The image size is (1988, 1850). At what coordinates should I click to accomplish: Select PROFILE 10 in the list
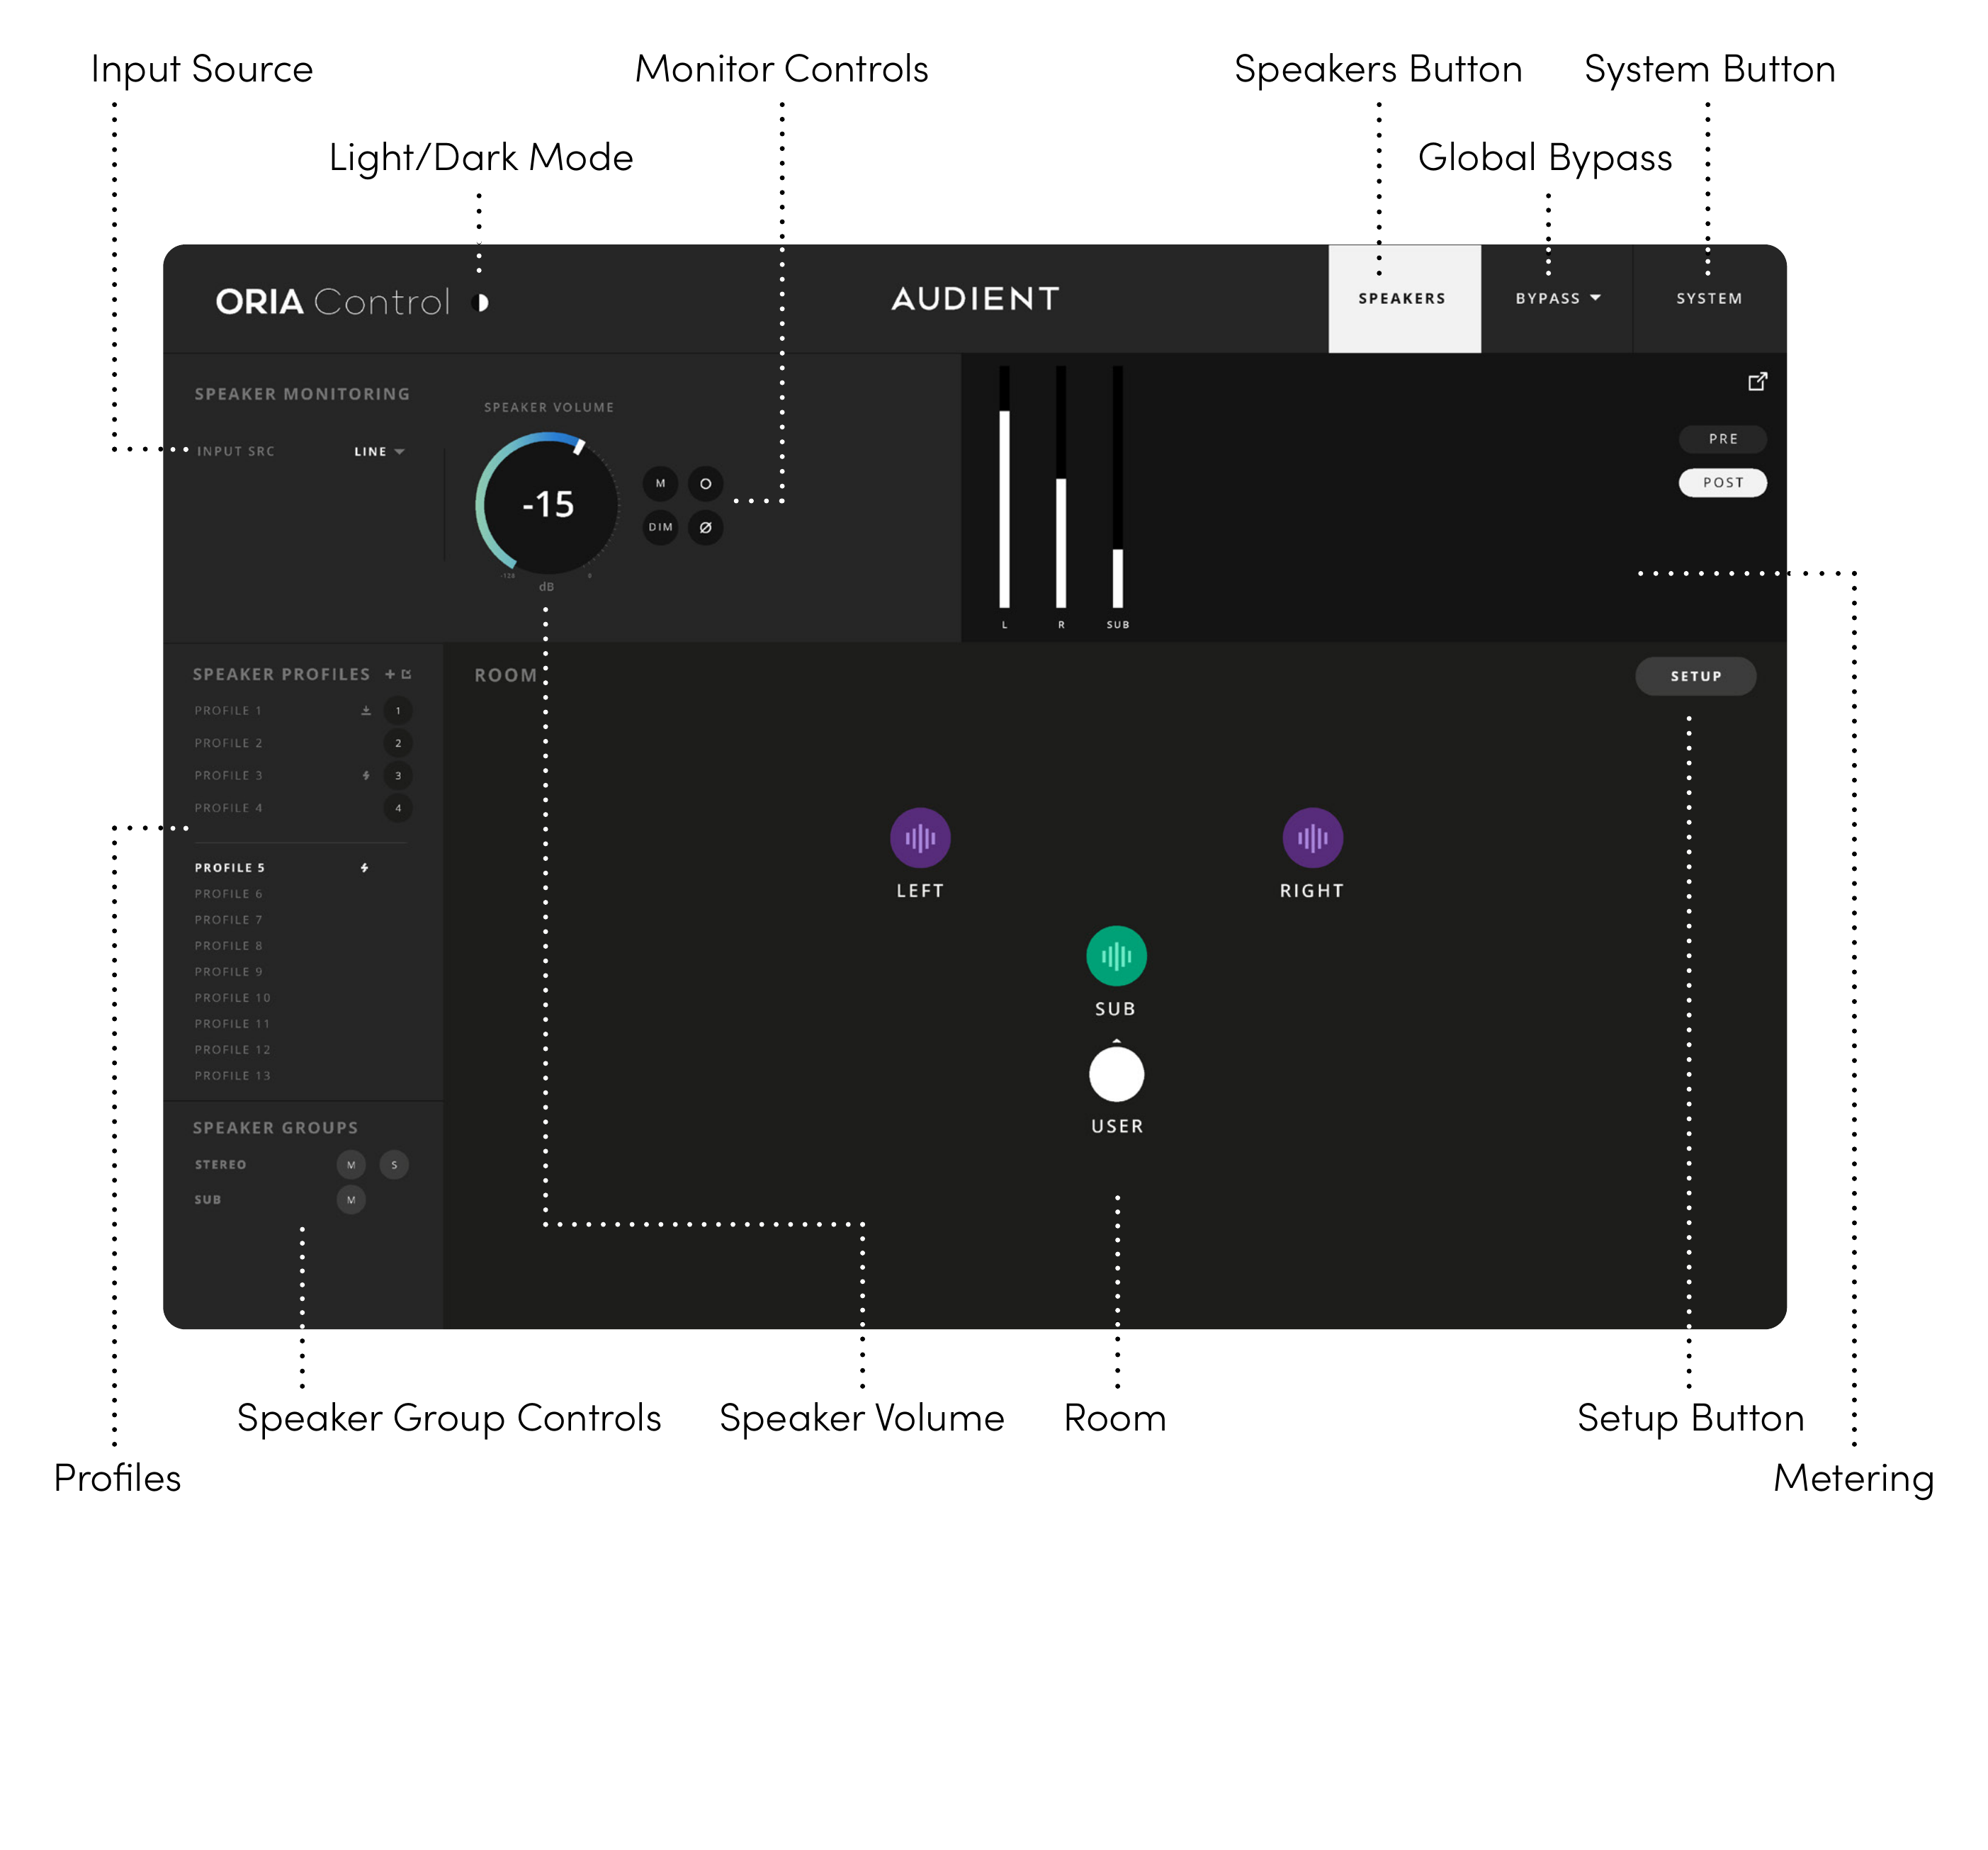point(233,997)
